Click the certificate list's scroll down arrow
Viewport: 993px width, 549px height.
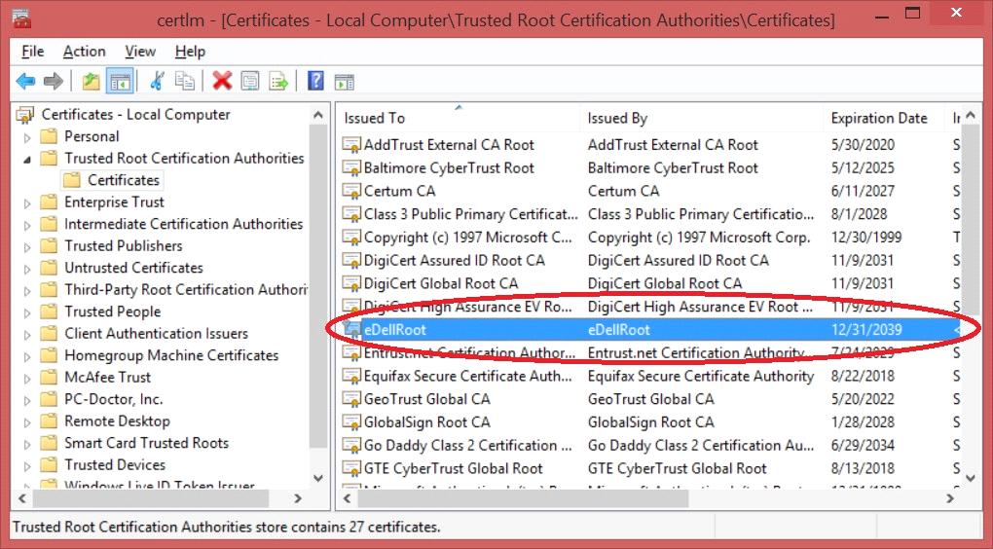(971, 478)
